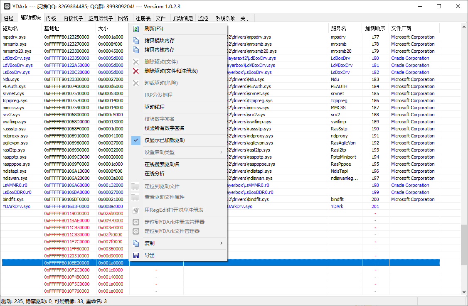Image resolution: width=468 pixels, height=306 pixels.
Task: Click the 文件厂商 column header
Action: coord(401,29)
